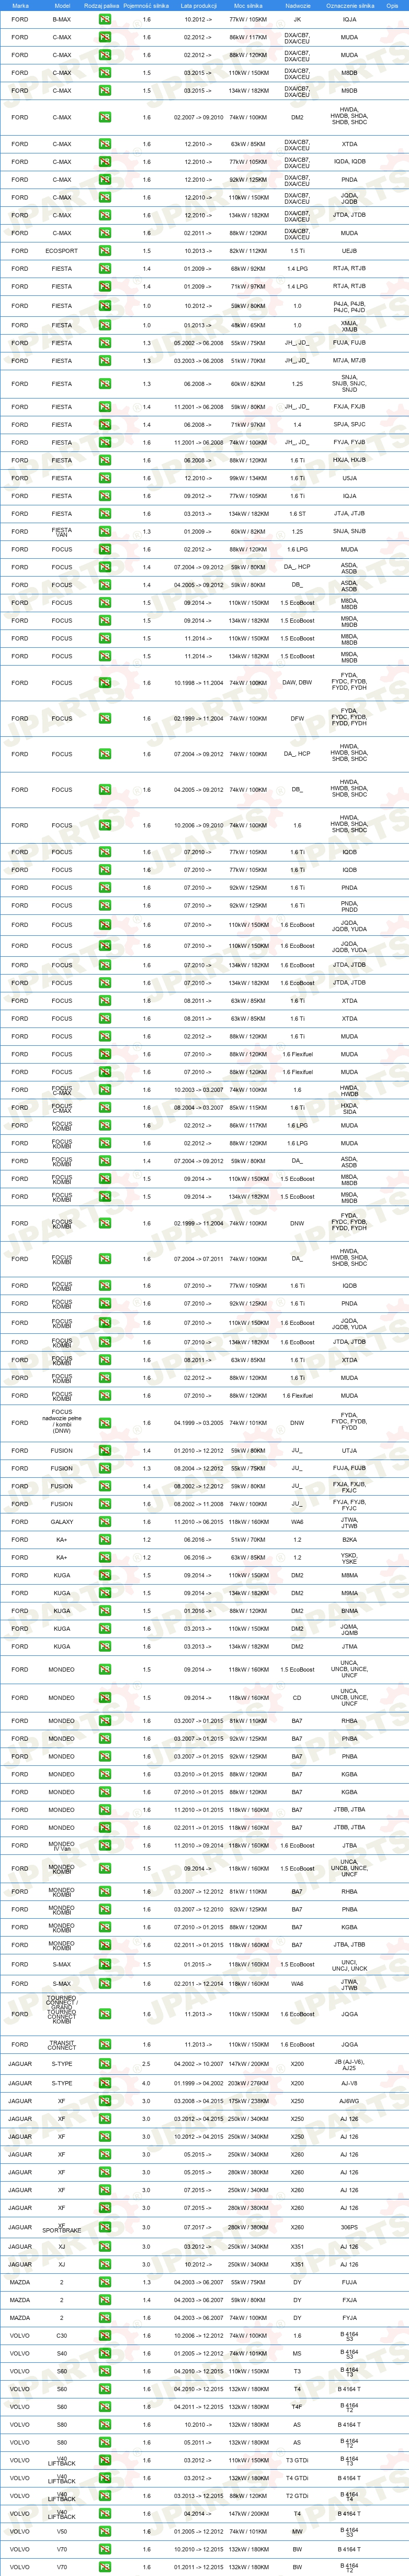
Task: Click the fuel icon for TRANSIT CONNECT
Action: (x=105, y=2045)
